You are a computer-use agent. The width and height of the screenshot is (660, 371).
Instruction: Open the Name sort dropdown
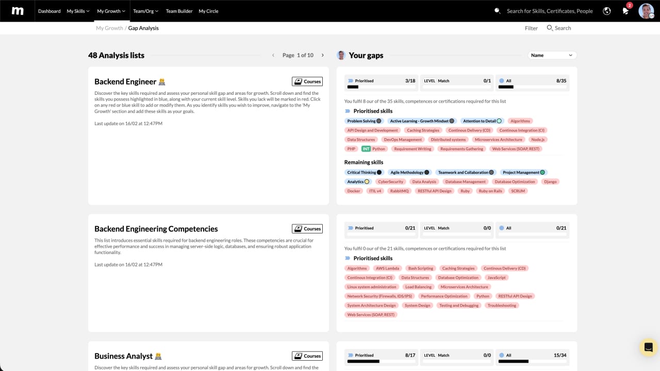pos(552,55)
